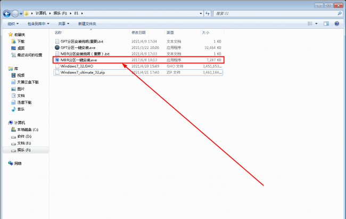Screen dimensions: 346x219
Task: Click the folder icon in the address bar
Action: click(27, 13)
